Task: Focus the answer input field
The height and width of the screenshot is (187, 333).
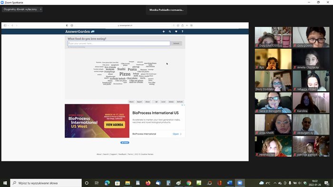Action: [x=119, y=43]
